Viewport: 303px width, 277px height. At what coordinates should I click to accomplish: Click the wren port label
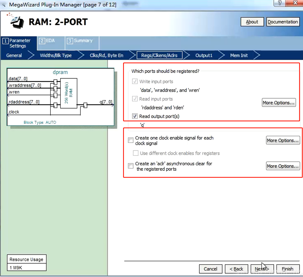coord(14,92)
